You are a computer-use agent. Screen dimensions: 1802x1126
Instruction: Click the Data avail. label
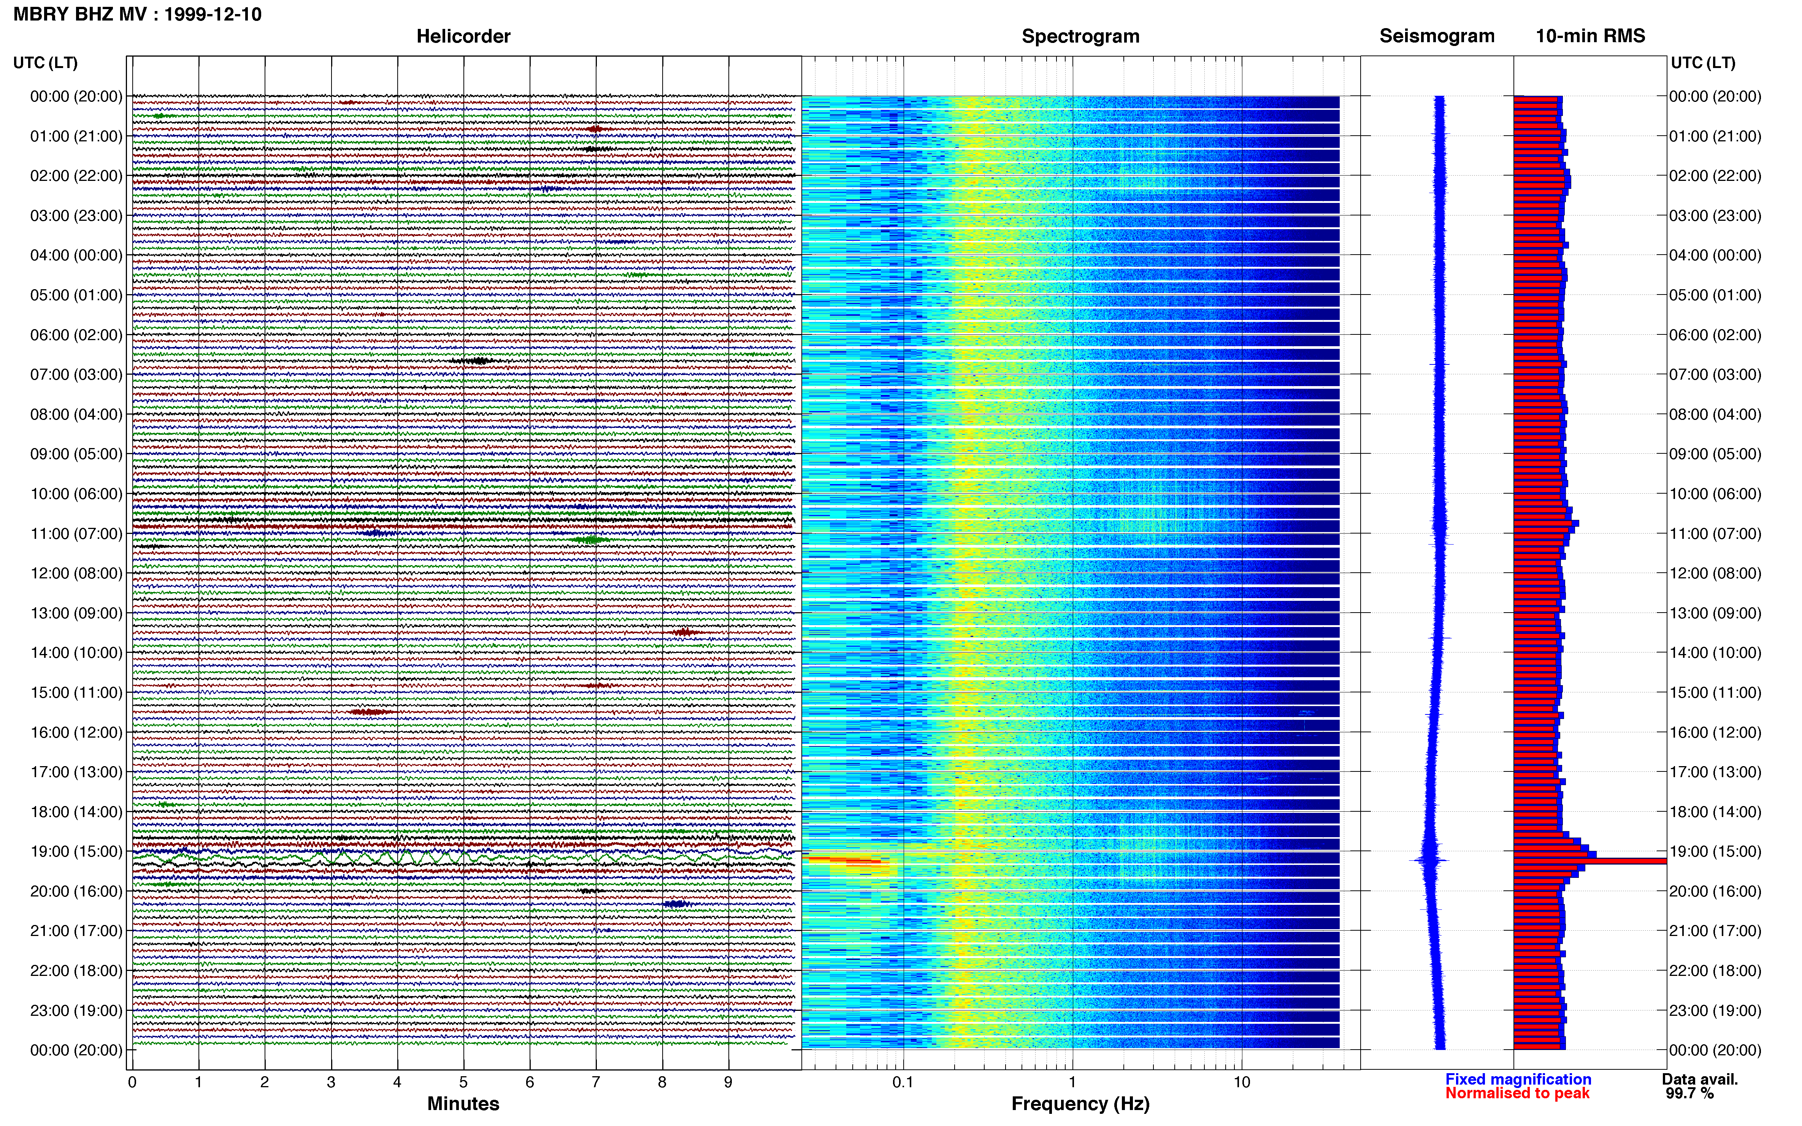point(1700,1079)
